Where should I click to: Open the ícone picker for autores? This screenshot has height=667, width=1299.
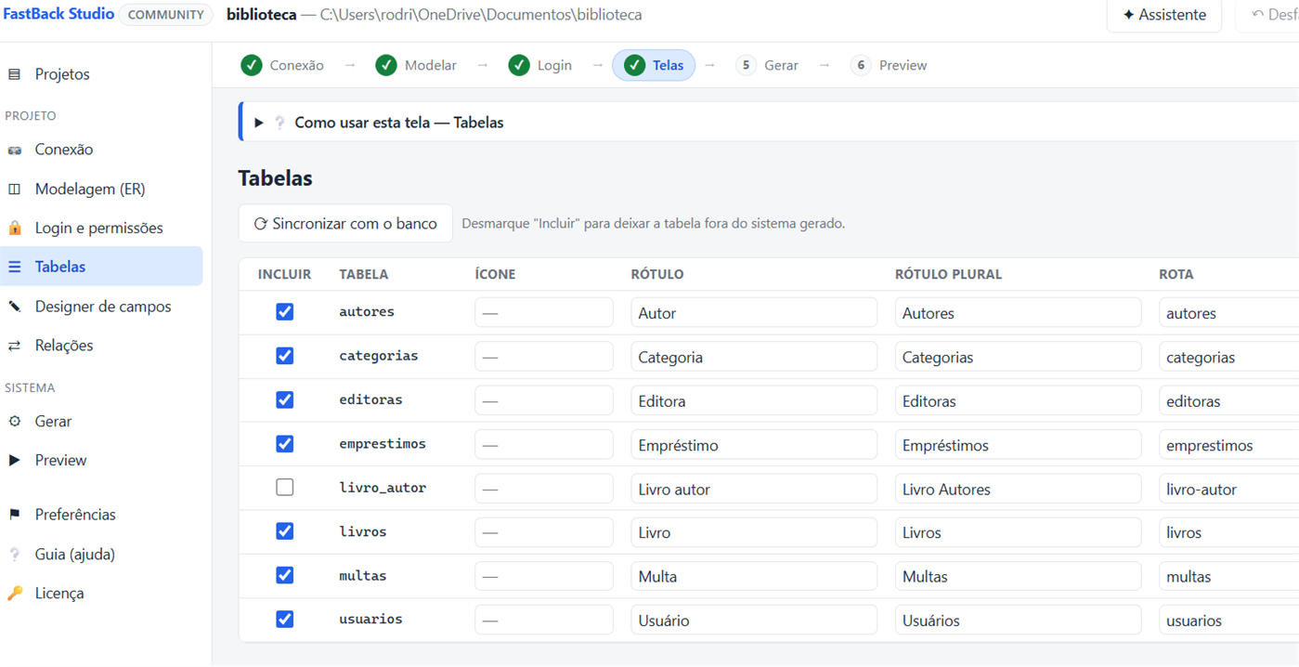(544, 313)
